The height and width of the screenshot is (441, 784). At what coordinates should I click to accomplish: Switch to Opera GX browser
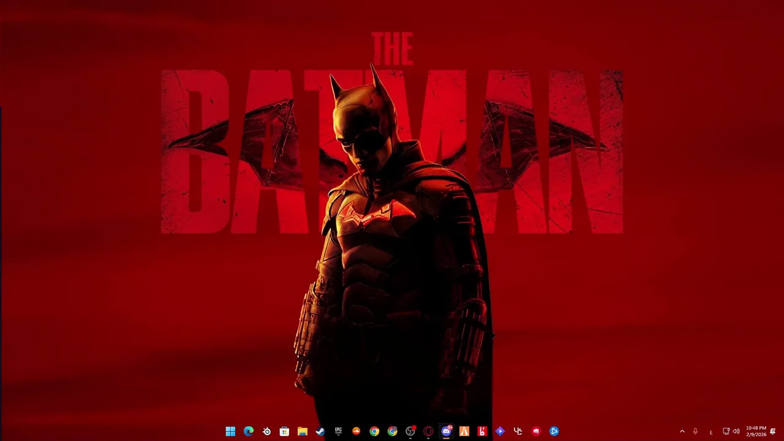tap(428, 431)
